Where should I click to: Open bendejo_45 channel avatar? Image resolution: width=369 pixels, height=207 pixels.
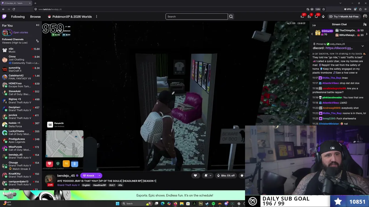[50, 179]
